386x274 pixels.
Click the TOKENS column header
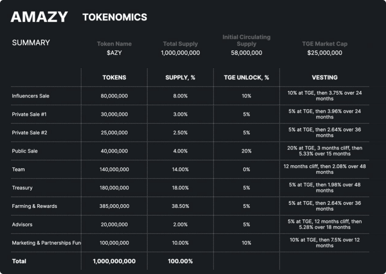tap(114, 77)
